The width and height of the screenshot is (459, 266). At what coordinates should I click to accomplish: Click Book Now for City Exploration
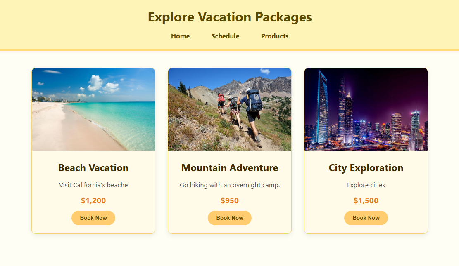pyautogui.click(x=366, y=218)
